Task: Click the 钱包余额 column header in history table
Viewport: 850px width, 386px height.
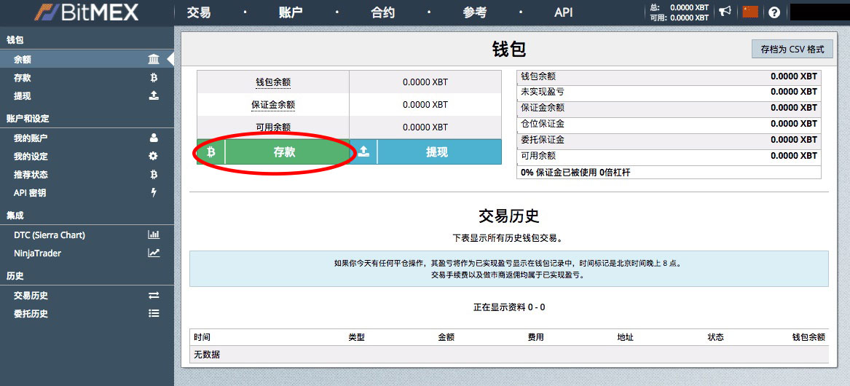Action: pos(808,337)
